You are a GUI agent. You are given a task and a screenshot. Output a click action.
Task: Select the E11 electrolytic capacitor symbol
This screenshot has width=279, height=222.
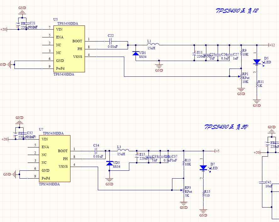click(x=194, y=53)
